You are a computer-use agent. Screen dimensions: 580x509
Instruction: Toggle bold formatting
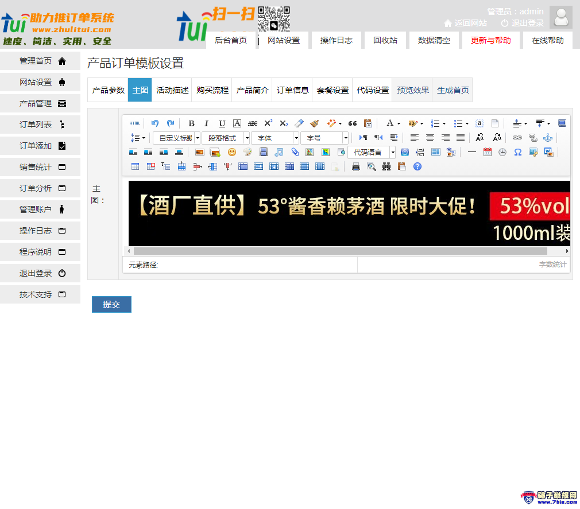coord(191,123)
